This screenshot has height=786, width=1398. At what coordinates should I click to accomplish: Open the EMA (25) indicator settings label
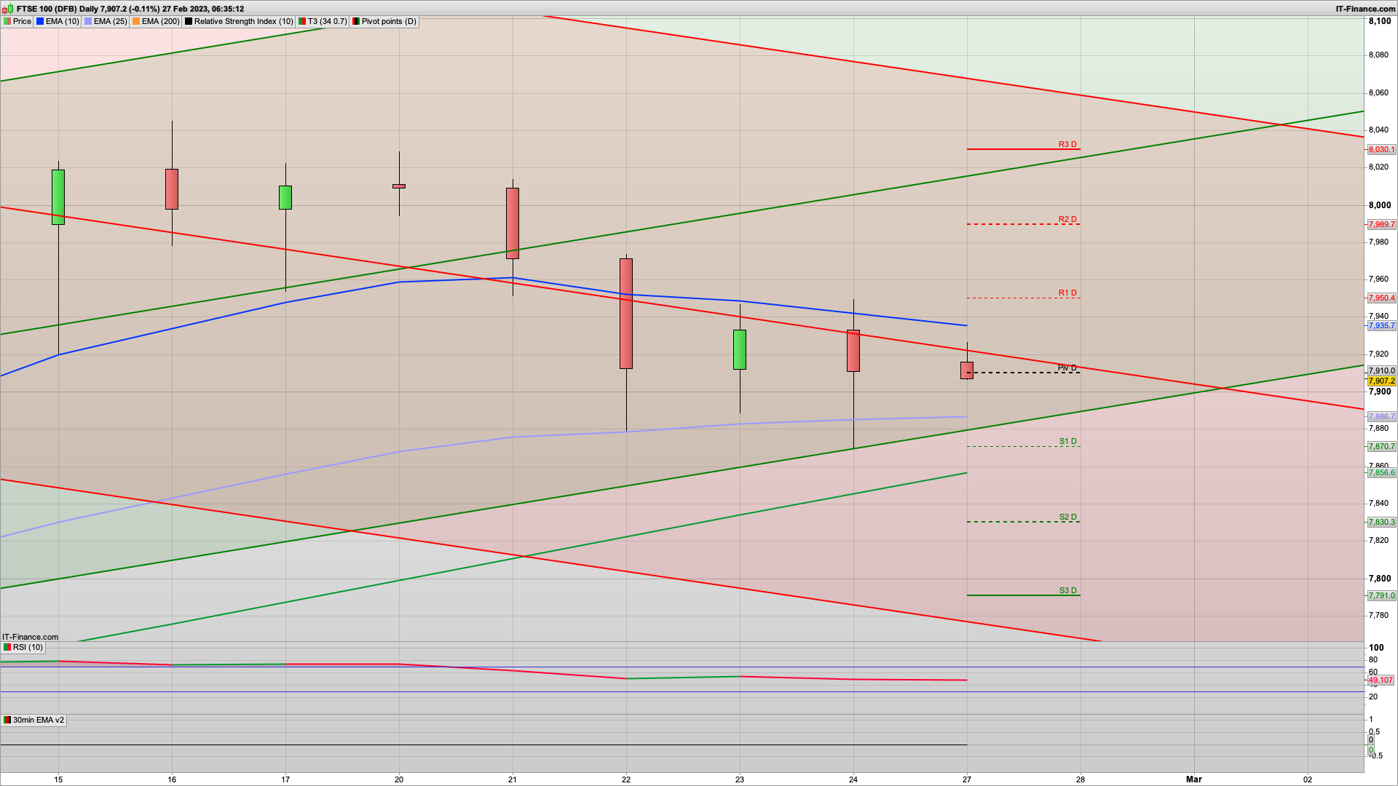click(110, 22)
